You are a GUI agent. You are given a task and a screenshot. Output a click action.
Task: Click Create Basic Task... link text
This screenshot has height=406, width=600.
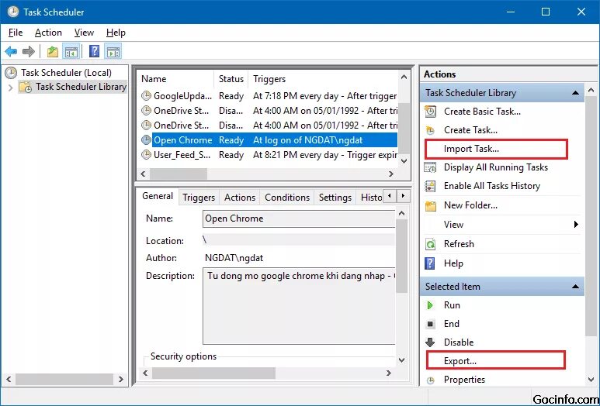482,112
